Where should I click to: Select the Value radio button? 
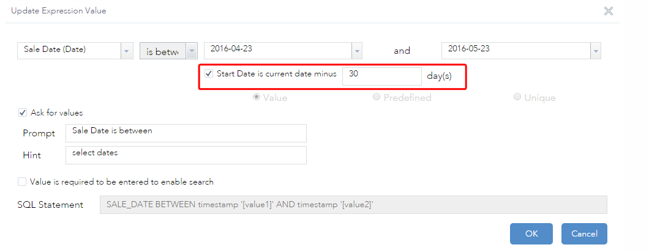257,97
